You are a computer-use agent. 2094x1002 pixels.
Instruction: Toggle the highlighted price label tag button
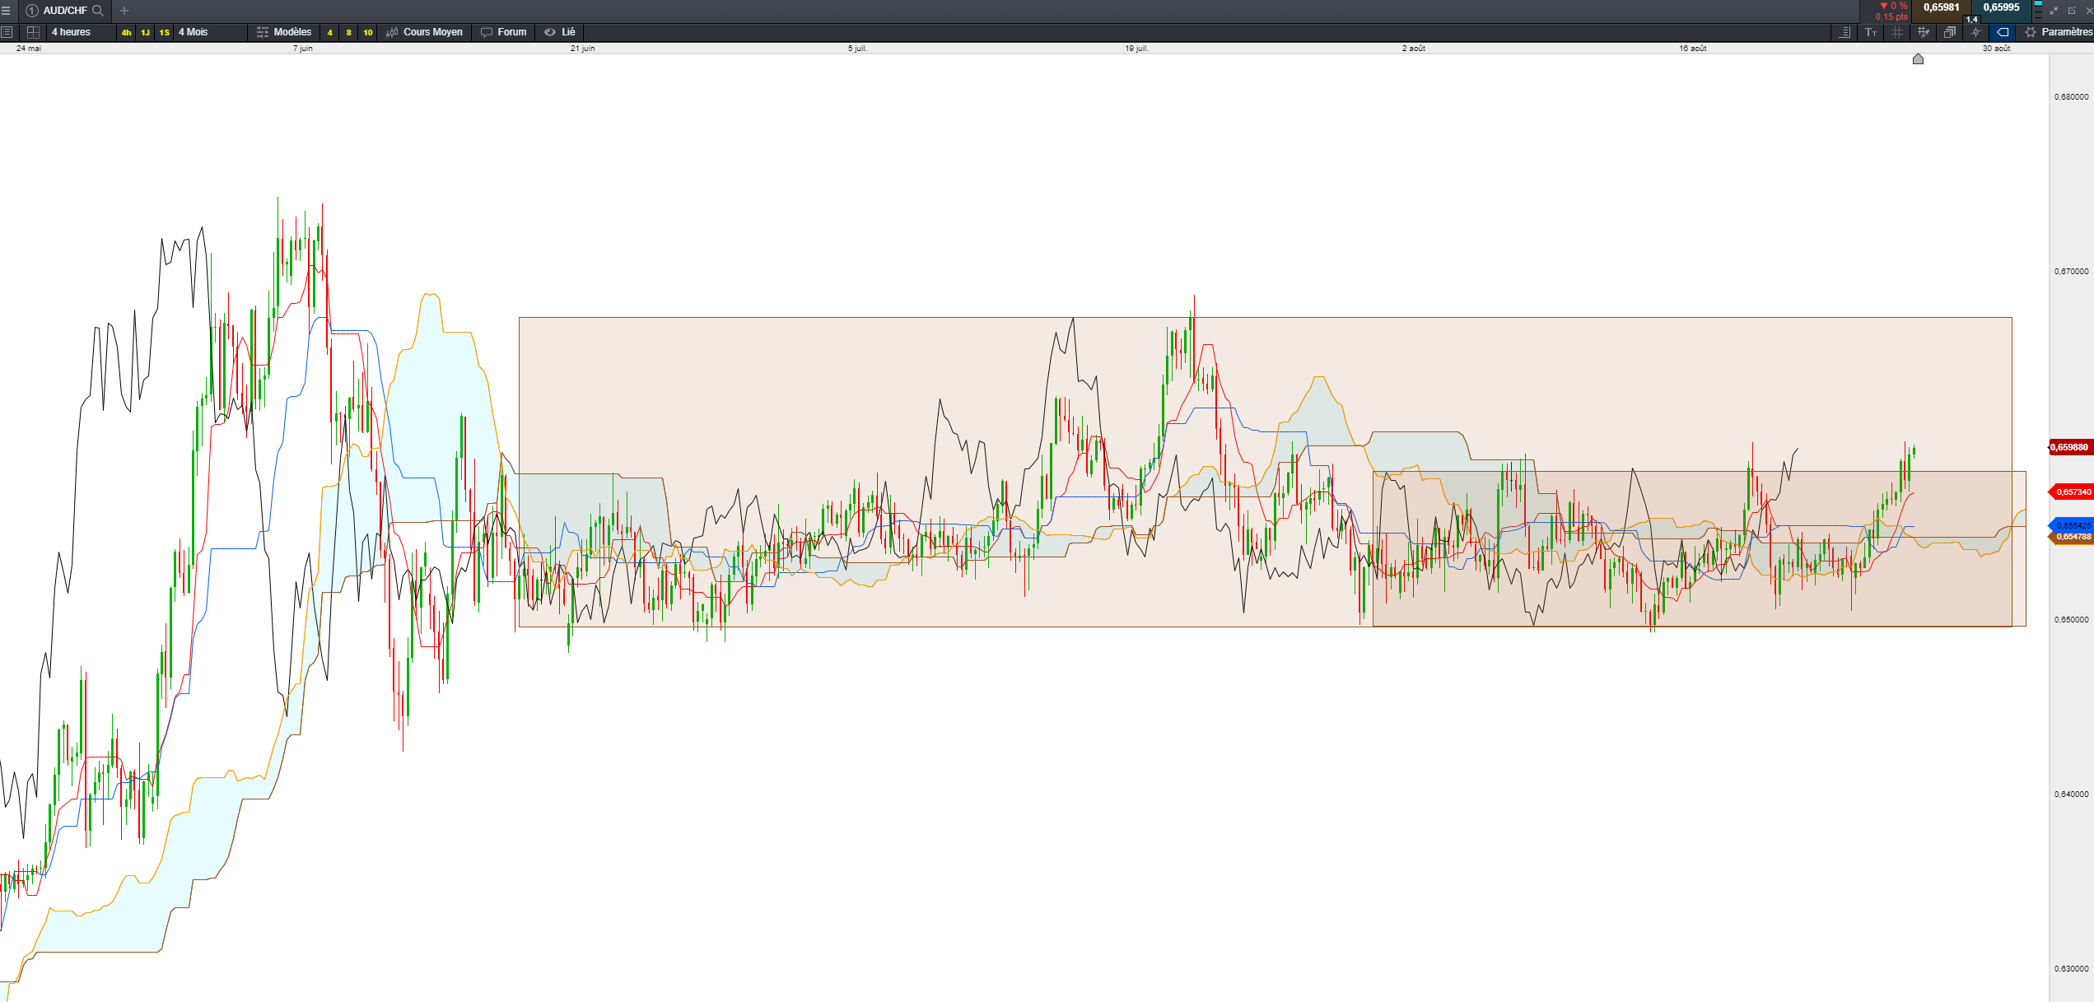pyautogui.click(x=2003, y=32)
